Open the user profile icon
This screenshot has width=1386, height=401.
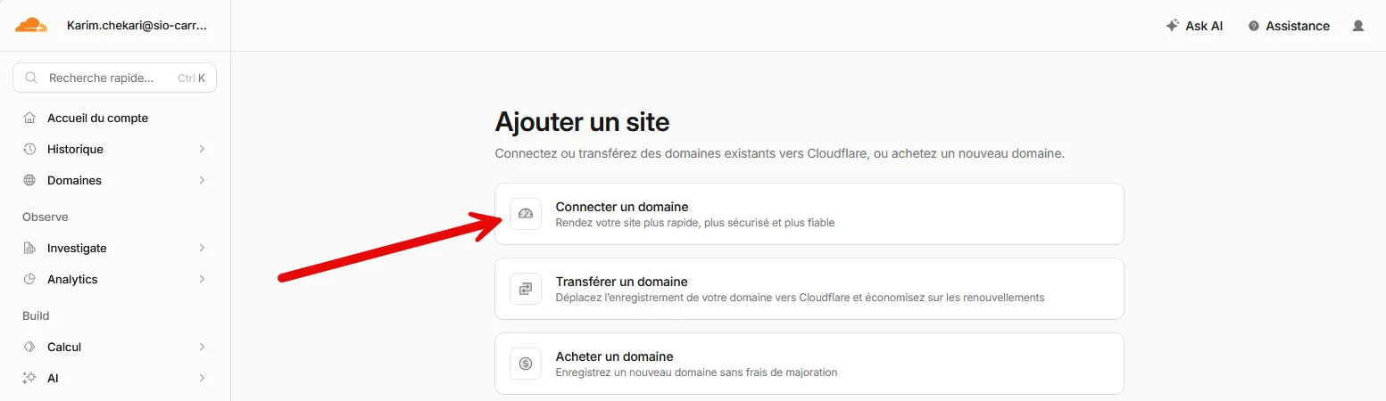coord(1358,26)
